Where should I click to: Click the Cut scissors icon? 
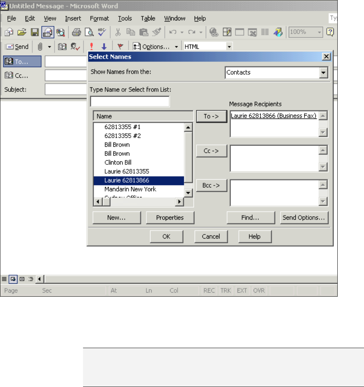pos(118,32)
